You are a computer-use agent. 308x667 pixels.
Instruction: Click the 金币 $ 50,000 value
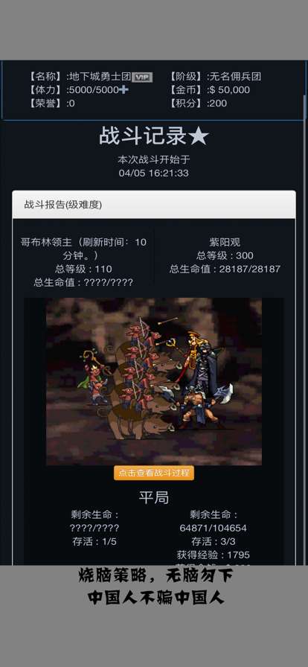click(229, 90)
